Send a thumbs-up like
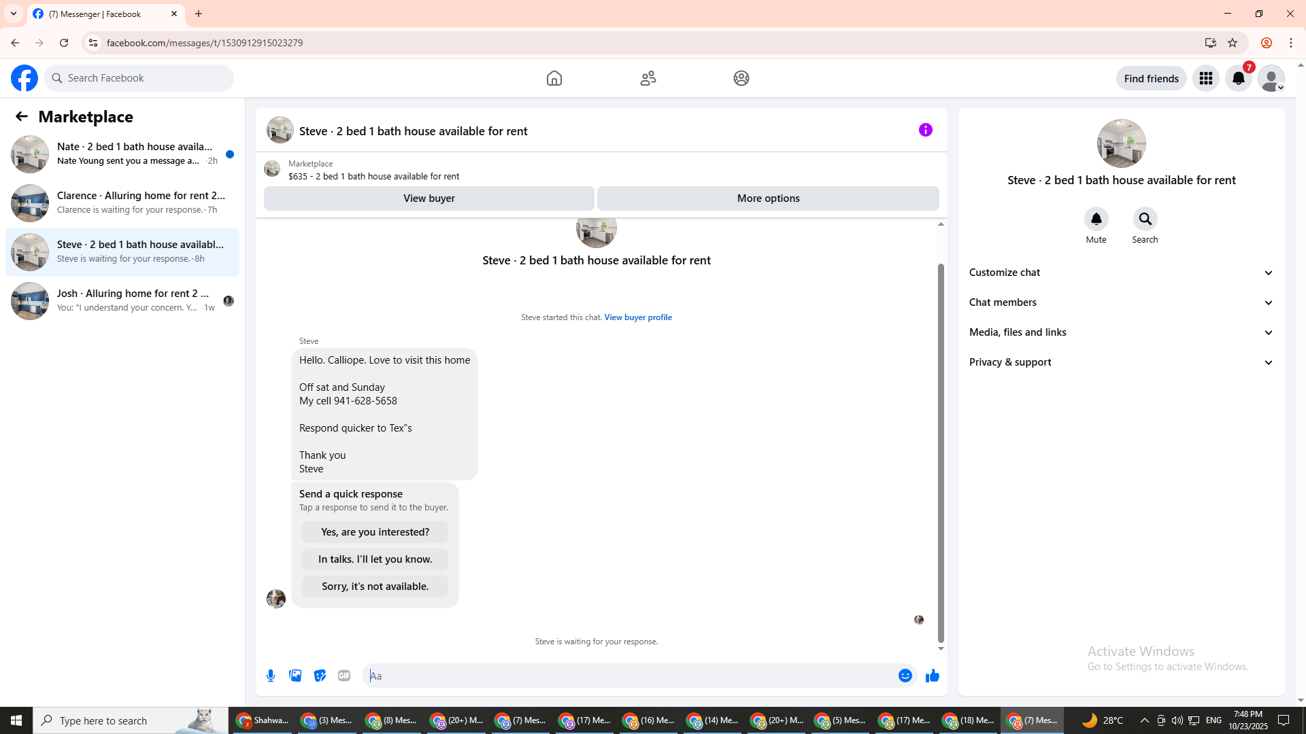The image size is (1306, 734). (x=932, y=676)
